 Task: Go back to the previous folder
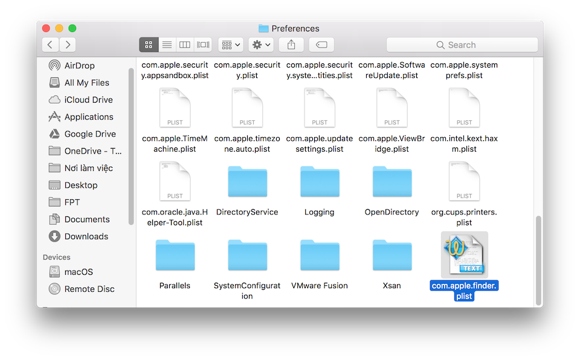click(50, 44)
